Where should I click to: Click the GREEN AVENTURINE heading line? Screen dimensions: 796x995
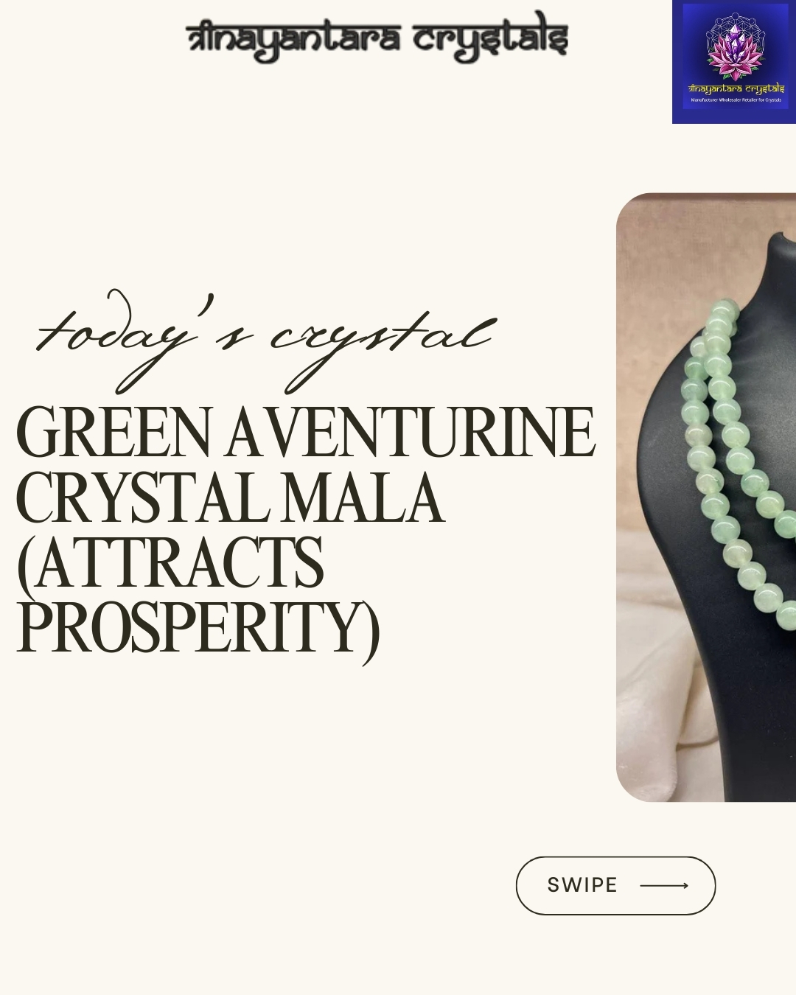[305, 433]
